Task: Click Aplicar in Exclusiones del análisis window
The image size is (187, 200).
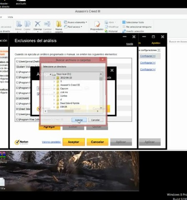Action: 121,142
